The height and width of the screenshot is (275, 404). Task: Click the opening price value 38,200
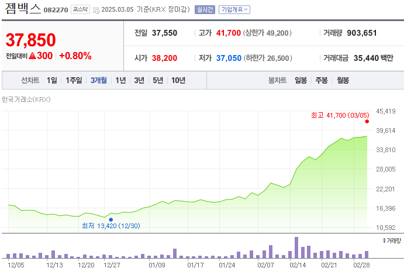point(164,58)
